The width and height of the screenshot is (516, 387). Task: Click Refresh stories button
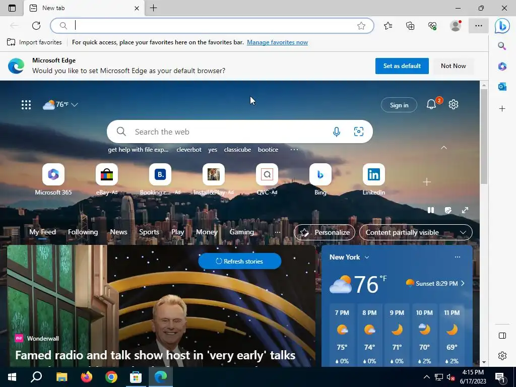239,262
